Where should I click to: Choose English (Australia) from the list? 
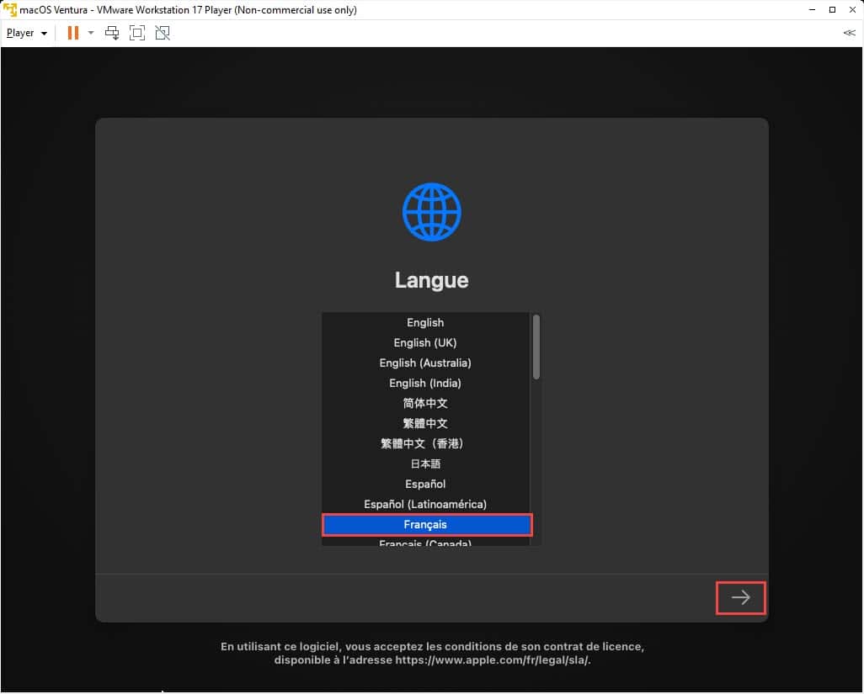coord(425,363)
